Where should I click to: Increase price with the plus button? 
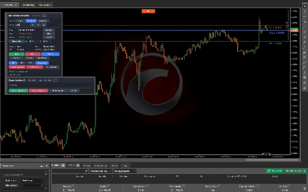pyautogui.click(x=38, y=25)
